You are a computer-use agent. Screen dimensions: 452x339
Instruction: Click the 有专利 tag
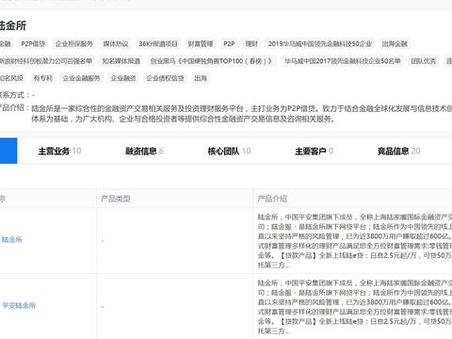point(43,78)
